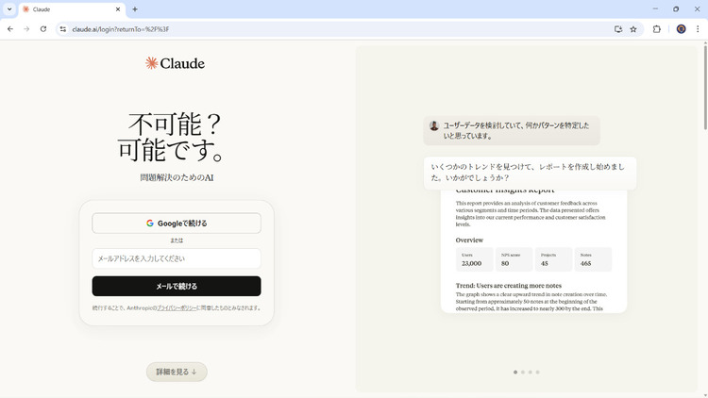Select the Claude browser tab

click(x=66, y=9)
